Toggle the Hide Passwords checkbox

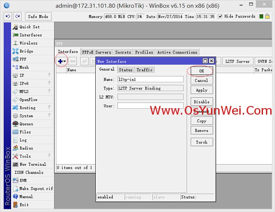pos(220,16)
